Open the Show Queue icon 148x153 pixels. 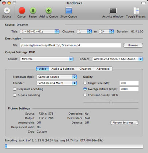click(69, 11)
